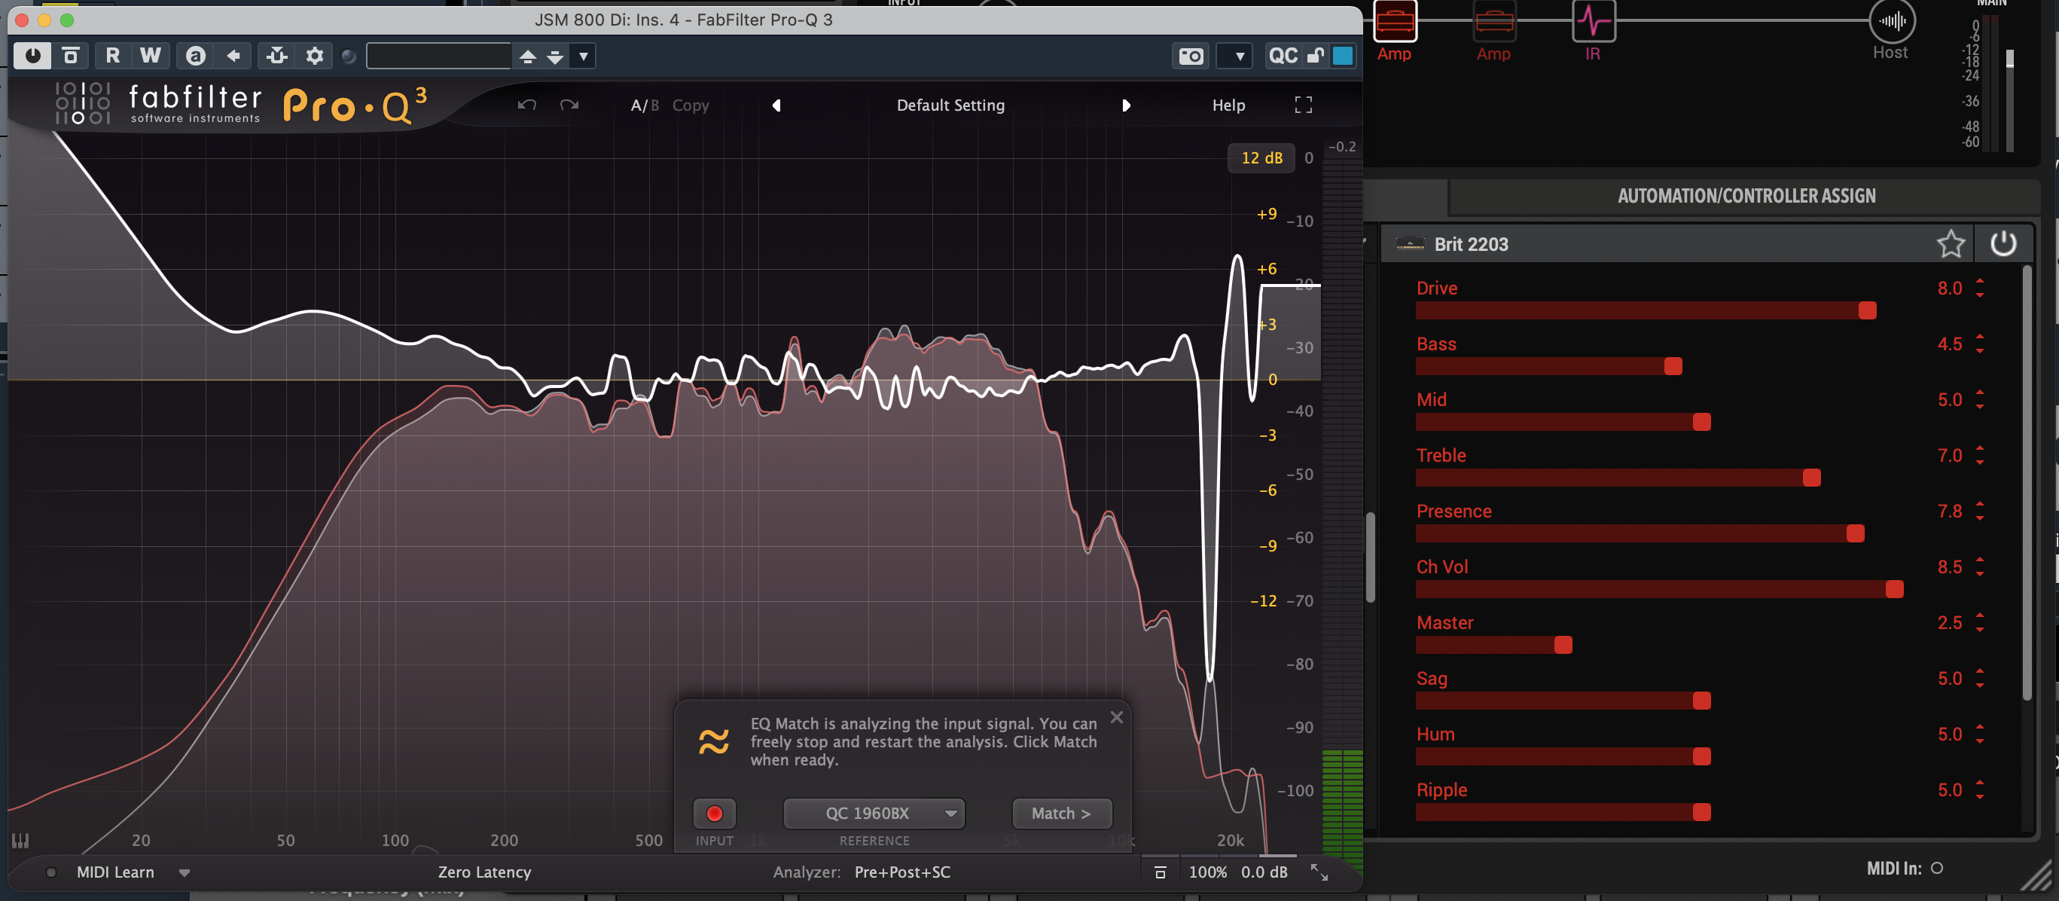This screenshot has height=901, width=2059.
Task: Open the Help menu
Action: click(x=1228, y=105)
